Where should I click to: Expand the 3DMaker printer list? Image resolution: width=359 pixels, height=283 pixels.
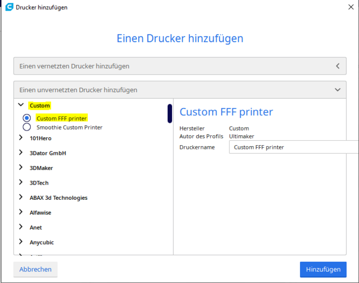click(21, 167)
